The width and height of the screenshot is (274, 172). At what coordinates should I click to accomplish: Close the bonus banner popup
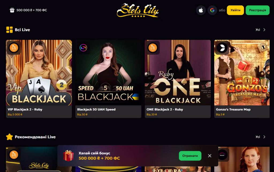pyautogui.click(x=210, y=156)
